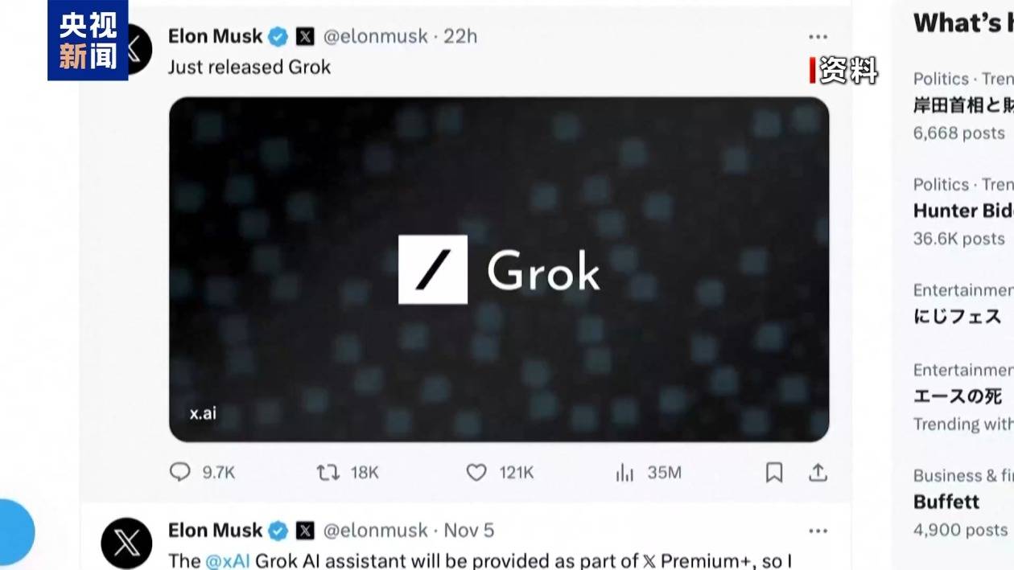This screenshot has height=570, width=1014.
Task: Select the Buffett trending topic
Action: 946,502
